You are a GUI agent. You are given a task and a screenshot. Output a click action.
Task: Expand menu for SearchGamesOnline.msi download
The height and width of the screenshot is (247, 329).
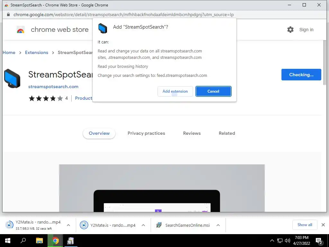(x=218, y=225)
